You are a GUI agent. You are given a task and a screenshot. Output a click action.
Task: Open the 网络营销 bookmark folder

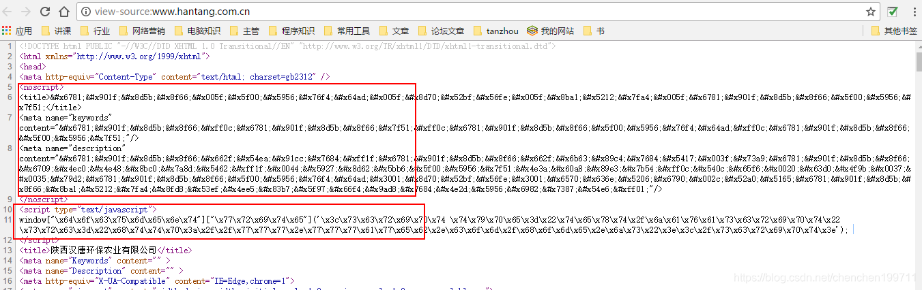pos(142,31)
